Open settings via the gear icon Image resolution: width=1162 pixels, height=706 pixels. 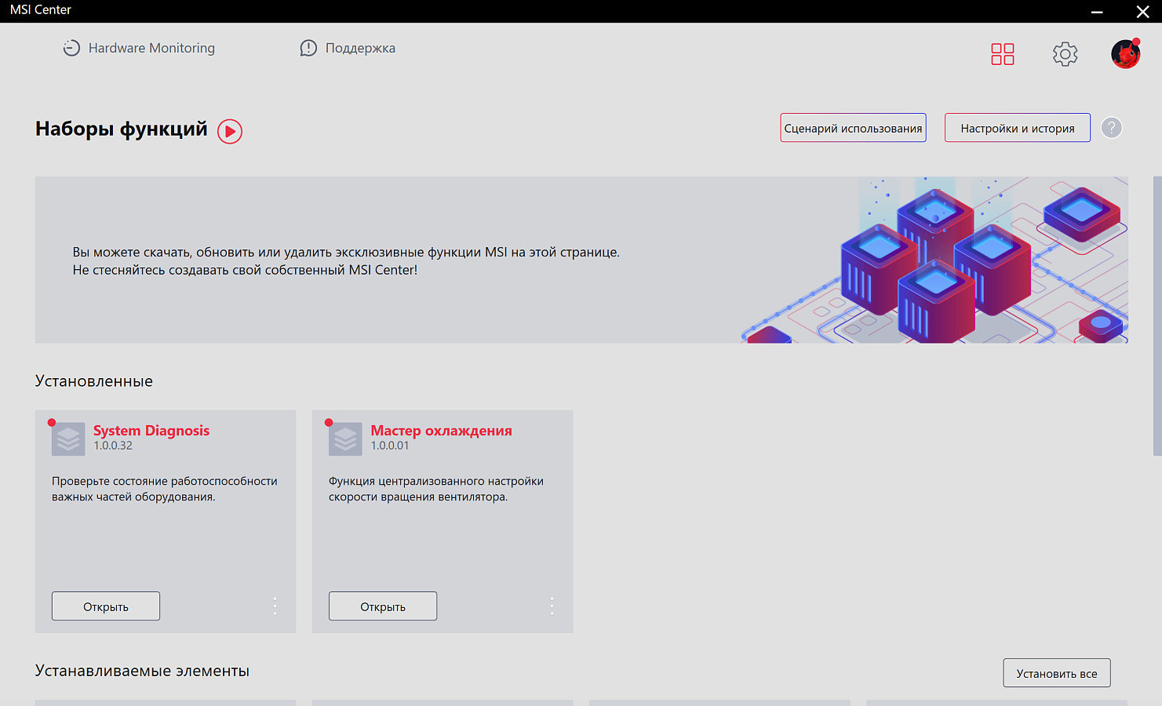pos(1065,54)
